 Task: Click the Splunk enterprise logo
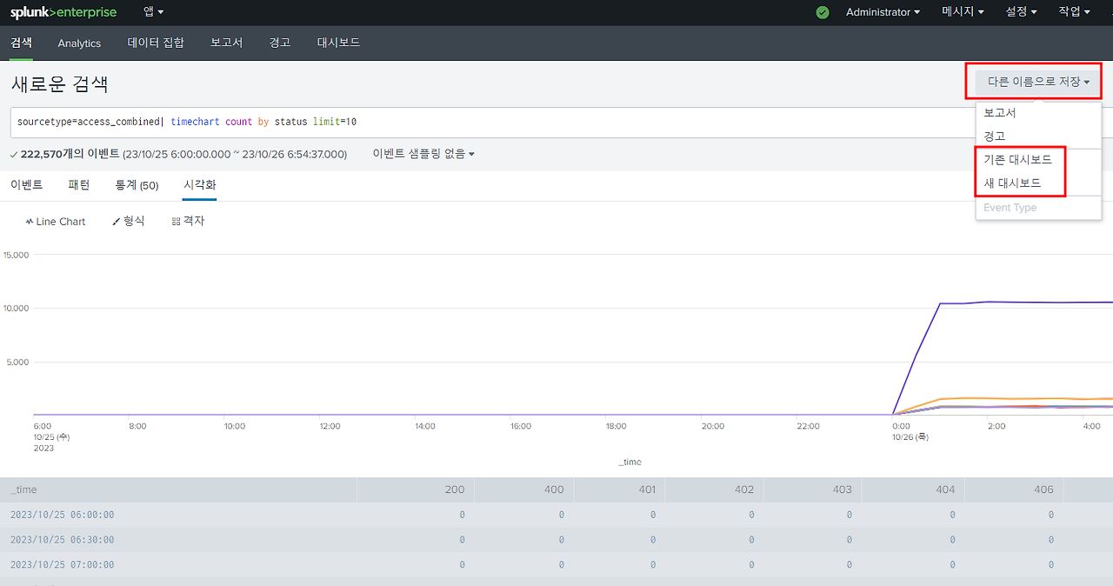tap(63, 12)
